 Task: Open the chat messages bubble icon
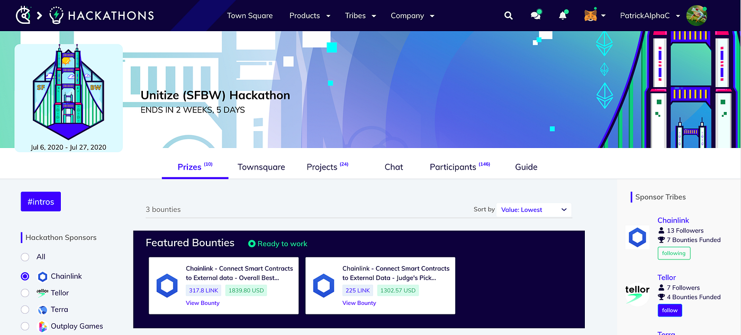536,15
